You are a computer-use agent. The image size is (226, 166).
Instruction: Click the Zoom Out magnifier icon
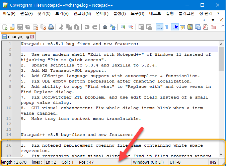point(131,27)
